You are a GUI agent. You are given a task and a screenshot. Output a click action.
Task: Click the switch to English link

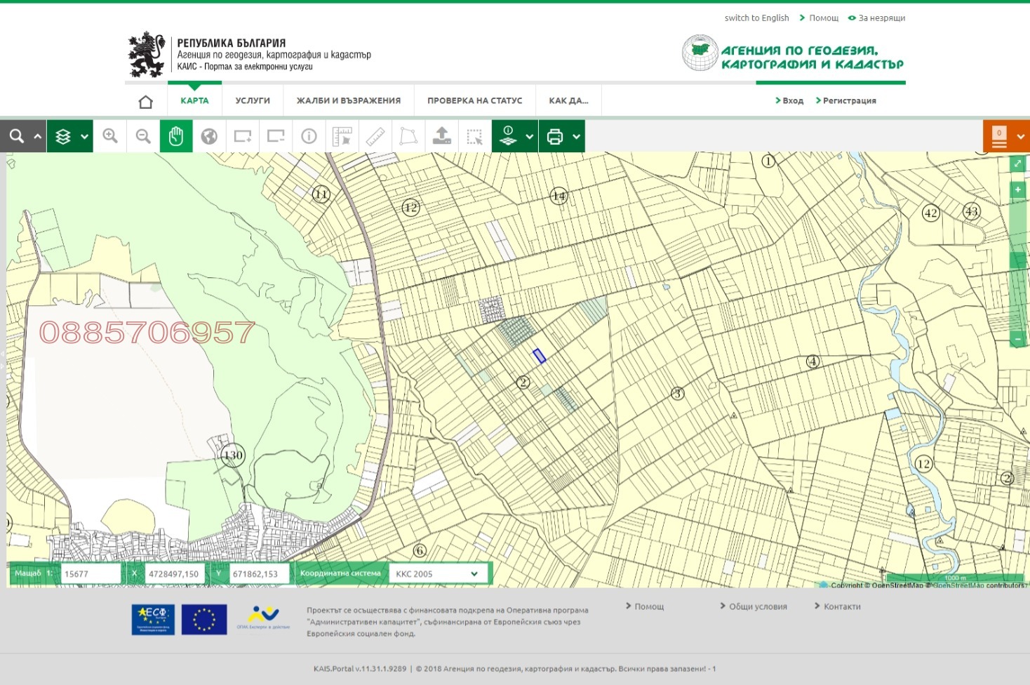coord(756,18)
